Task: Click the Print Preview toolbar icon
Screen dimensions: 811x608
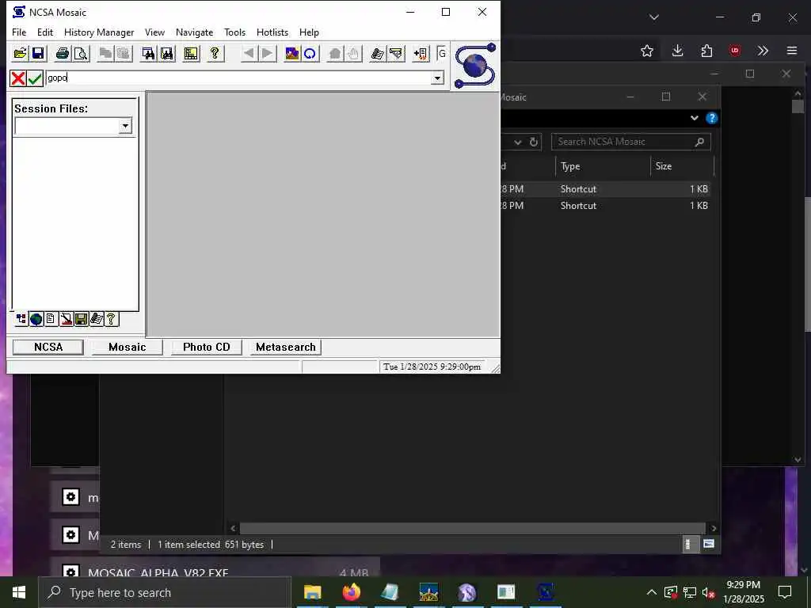Action: [81, 53]
